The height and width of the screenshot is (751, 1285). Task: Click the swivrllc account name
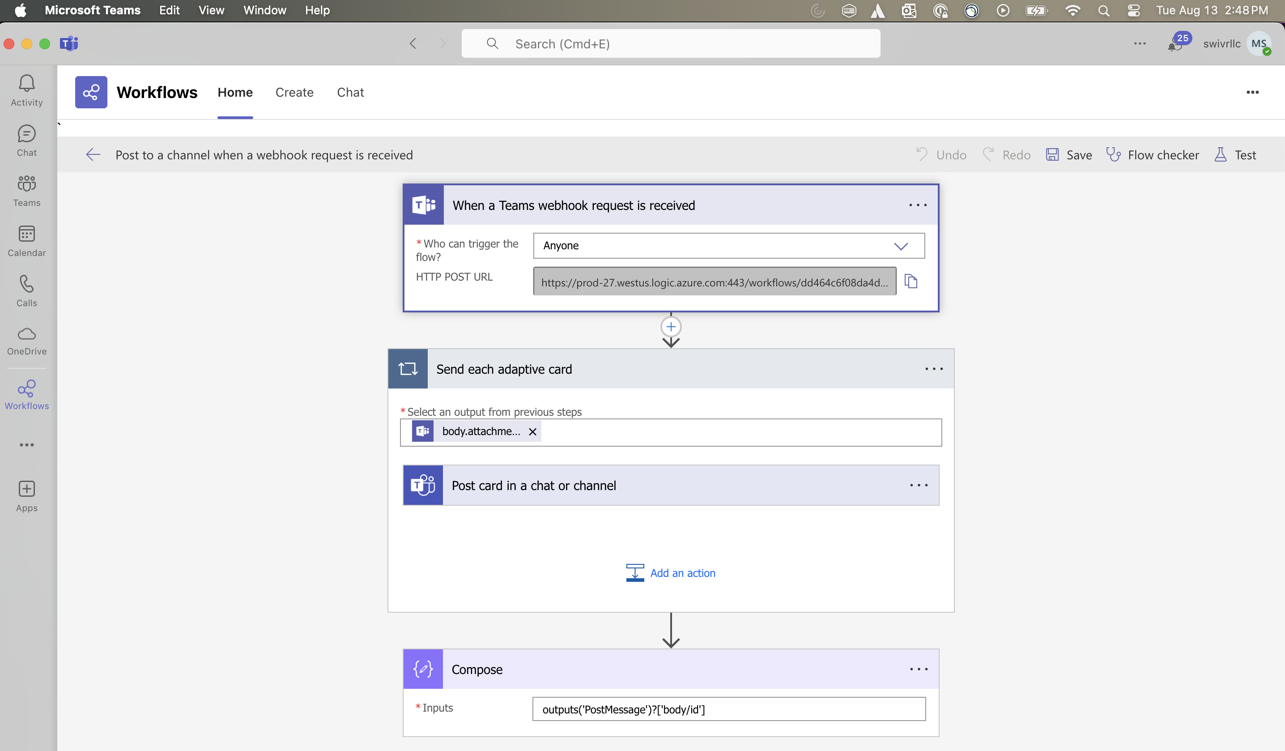(1222, 44)
